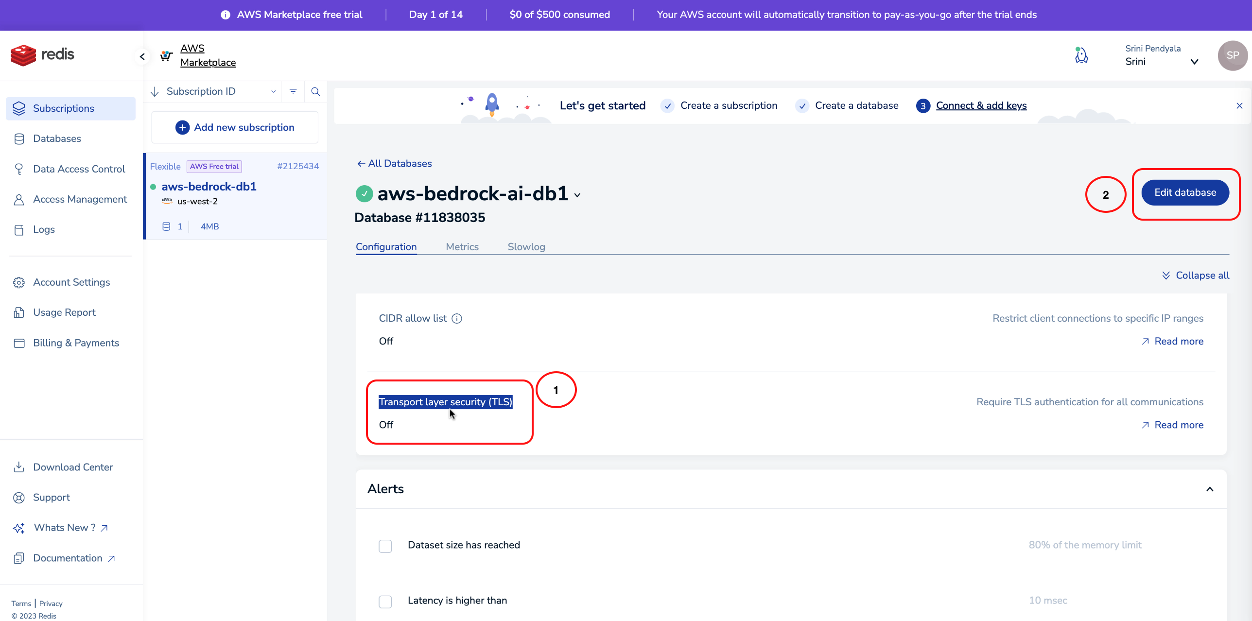
Task: Click the Redis logo
Action: [42, 55]
